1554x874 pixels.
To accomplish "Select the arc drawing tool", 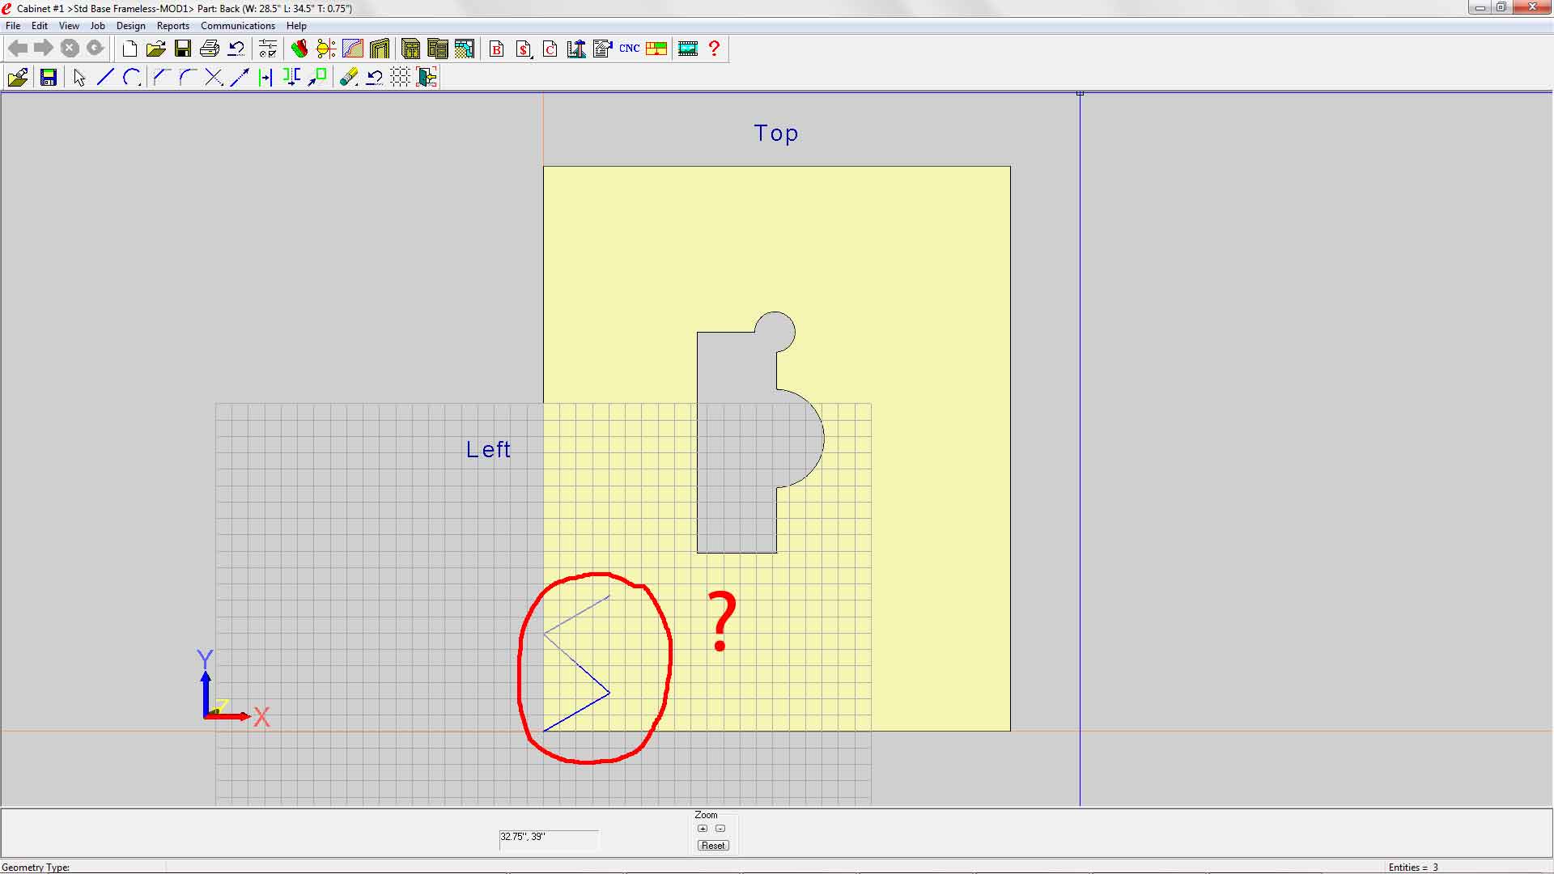I will (x=131, y=77).
